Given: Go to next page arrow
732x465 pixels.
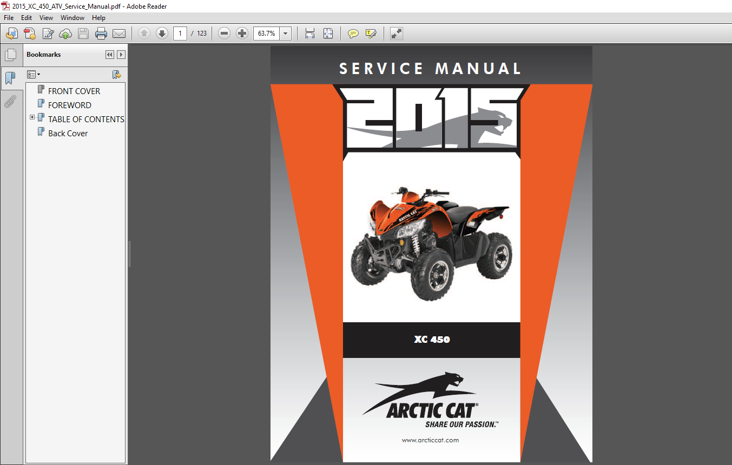Looking at the screenshot, I should 162,34.
